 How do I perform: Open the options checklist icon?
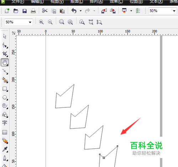click(138, 11)
